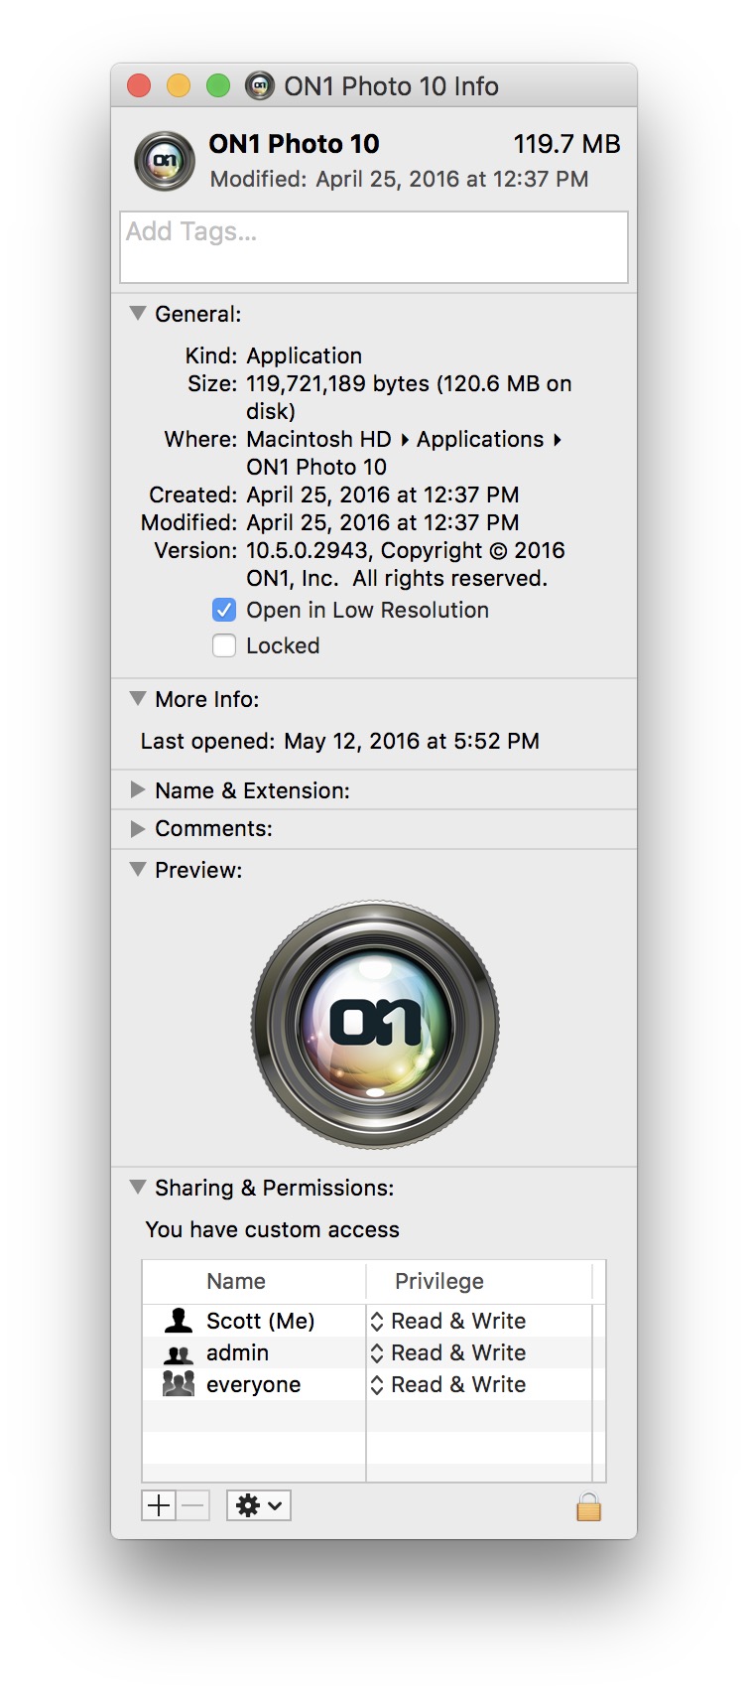This screenshot has width=748, height=1698.
Task: Enable the Locked checkbox
Action: click(x=224, y=645)
